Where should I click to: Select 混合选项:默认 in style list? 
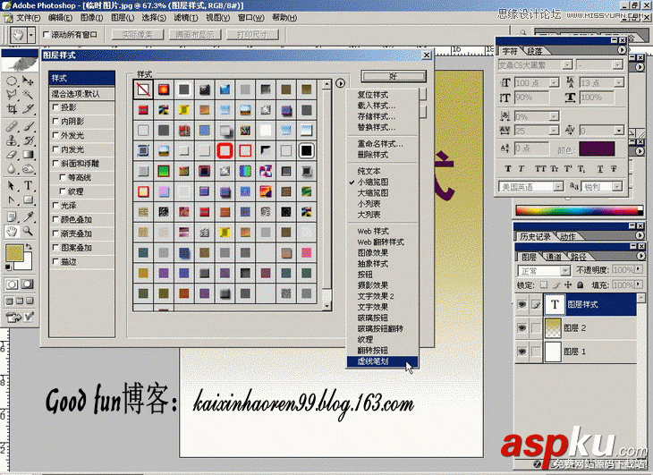[81, 94]
